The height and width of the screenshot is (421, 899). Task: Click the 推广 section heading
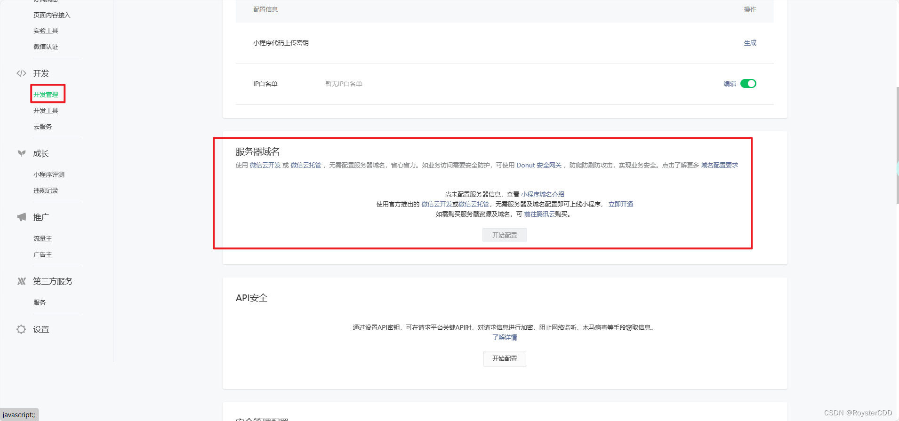(x=41, y=217)
